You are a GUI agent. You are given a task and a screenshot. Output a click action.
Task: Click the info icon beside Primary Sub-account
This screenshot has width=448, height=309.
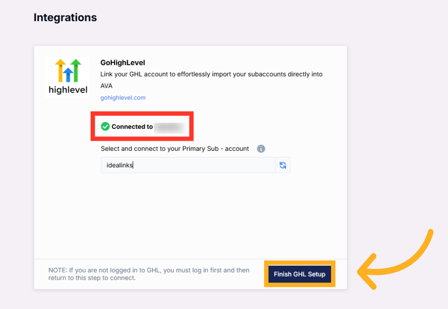pos(261,149)
